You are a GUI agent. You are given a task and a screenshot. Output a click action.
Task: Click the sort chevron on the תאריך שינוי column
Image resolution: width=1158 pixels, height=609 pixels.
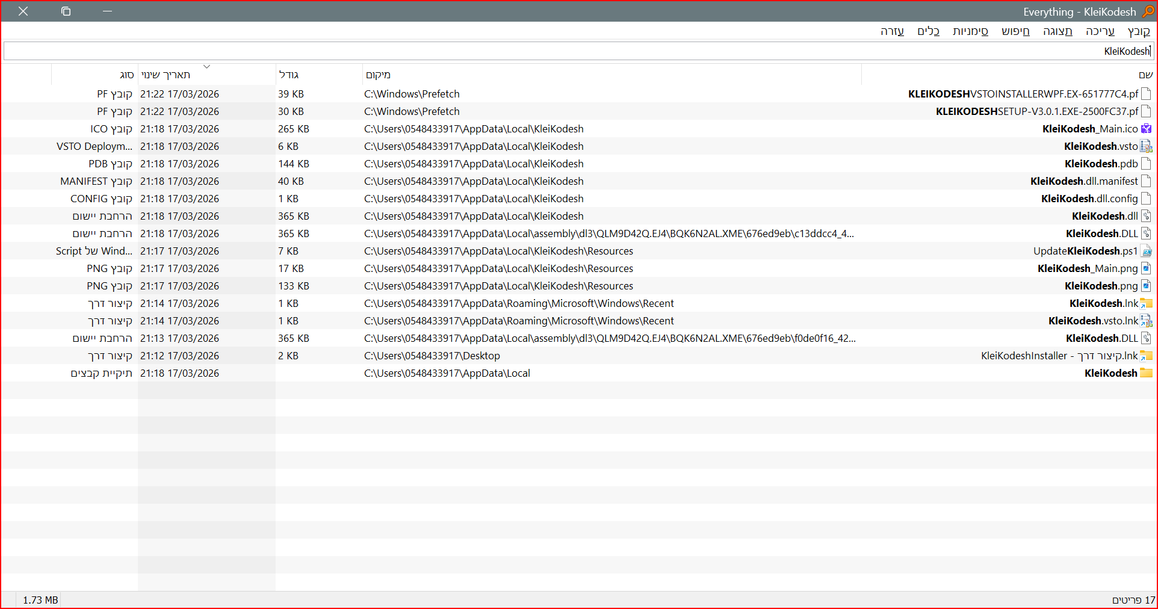pos(207,66)
